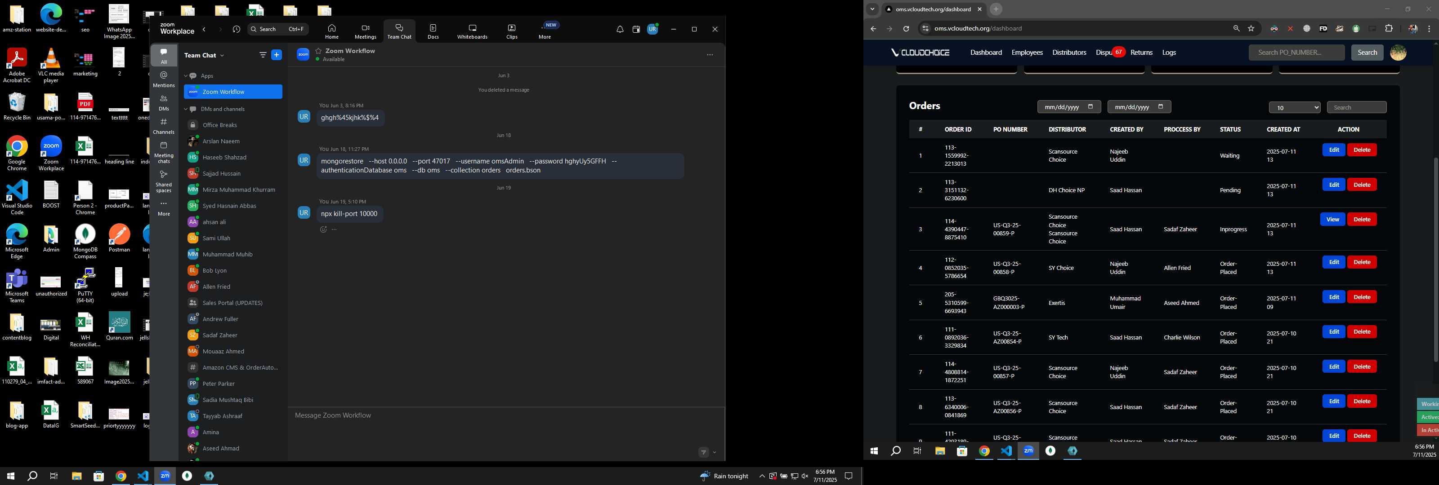
Task: Open the Docs tab in Zoom
Action: (x=433, y=31)
